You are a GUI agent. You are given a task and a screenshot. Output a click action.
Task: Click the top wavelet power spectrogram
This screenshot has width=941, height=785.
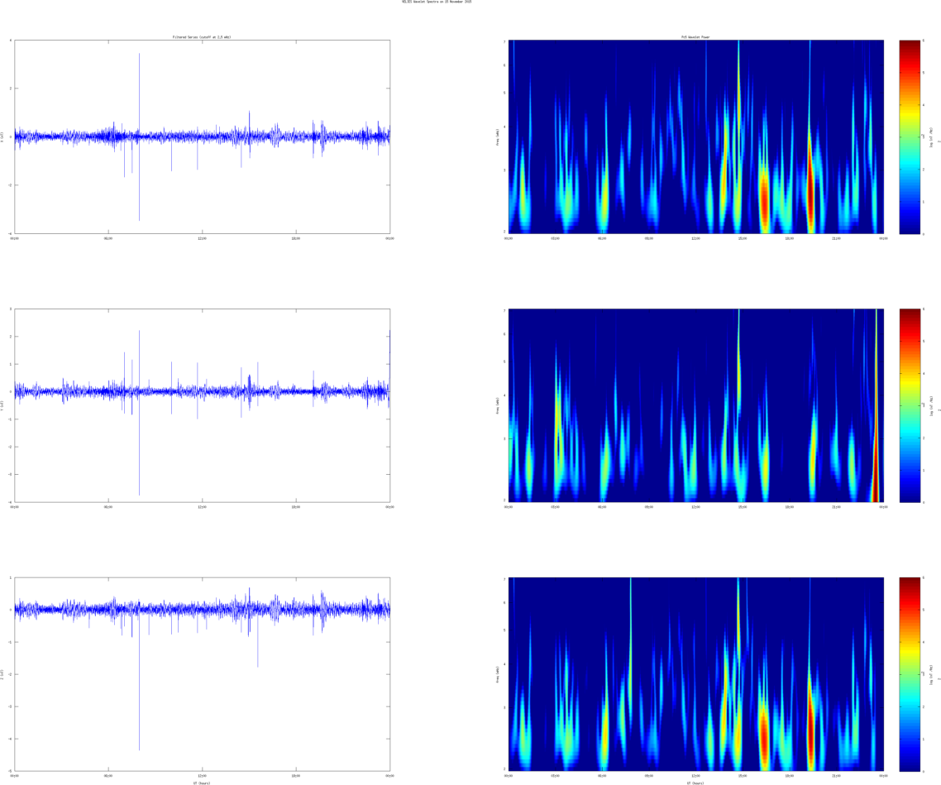pos(696,136)
